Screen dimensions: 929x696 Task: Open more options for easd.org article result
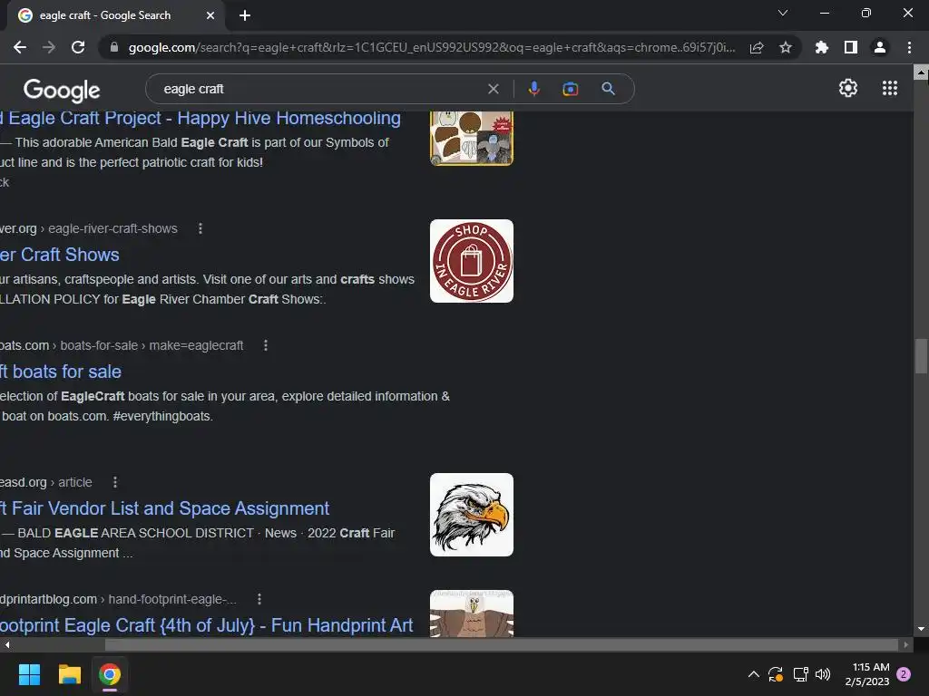coord(115,482)
